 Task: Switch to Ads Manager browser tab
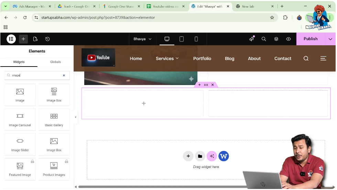(32, 7)
